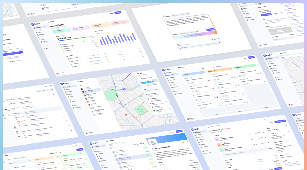307x170 pixels.
Task: Click the speaker volume icon in voice player
Action: (214, 43)
